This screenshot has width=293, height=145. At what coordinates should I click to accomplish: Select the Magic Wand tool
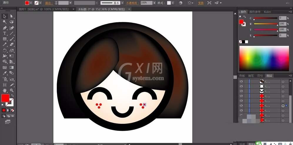click(5, 22)
